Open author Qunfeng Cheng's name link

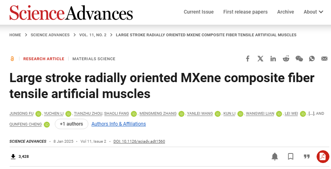26,124
